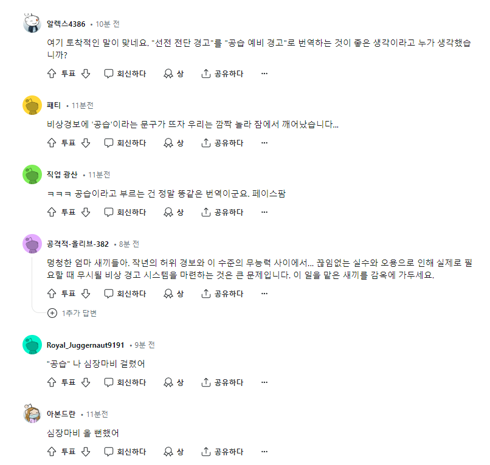490x465 pixels.
Task: Upvote the comment by 알렉스4386
Action: tap(52, 74)
